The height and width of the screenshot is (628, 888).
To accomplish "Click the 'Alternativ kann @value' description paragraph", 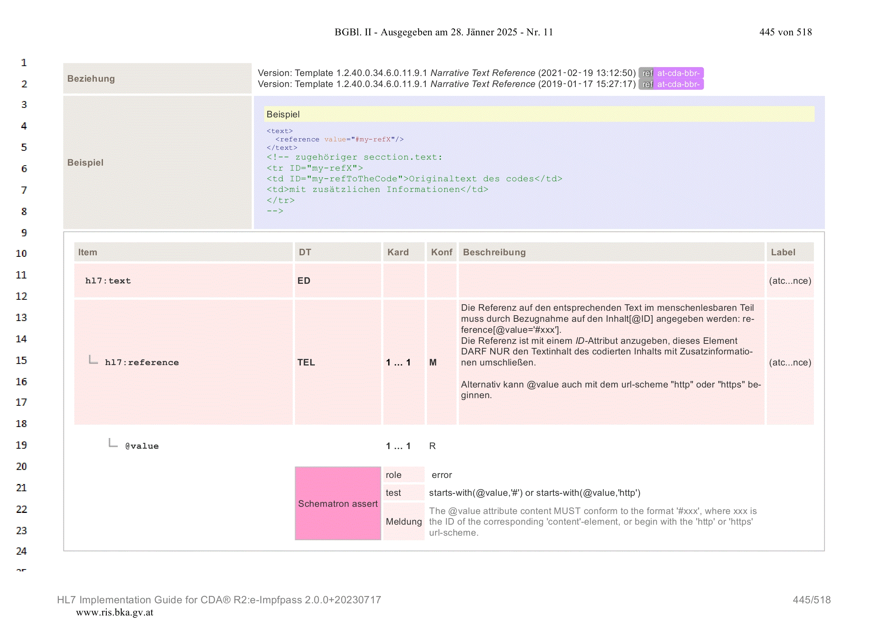I will click(611, 390).
